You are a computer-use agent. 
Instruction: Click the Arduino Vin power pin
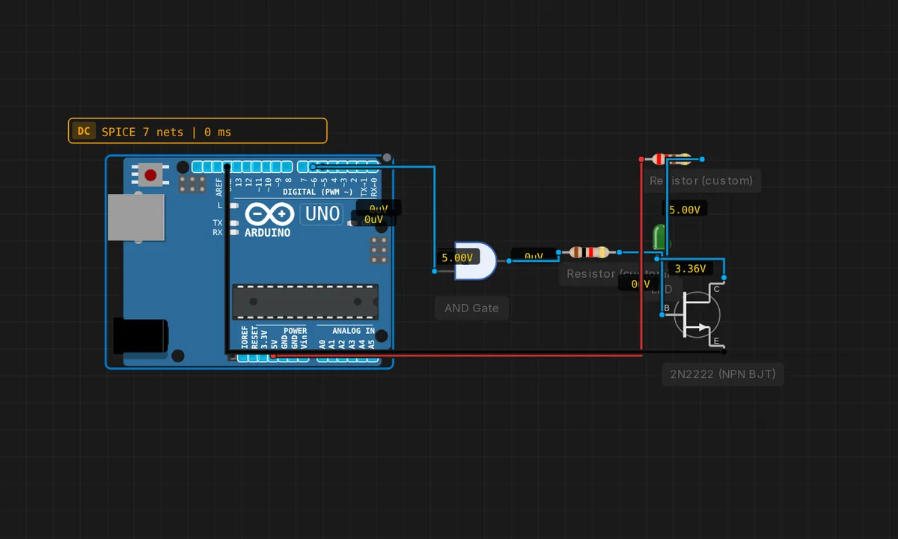click(x=304, y=358)
